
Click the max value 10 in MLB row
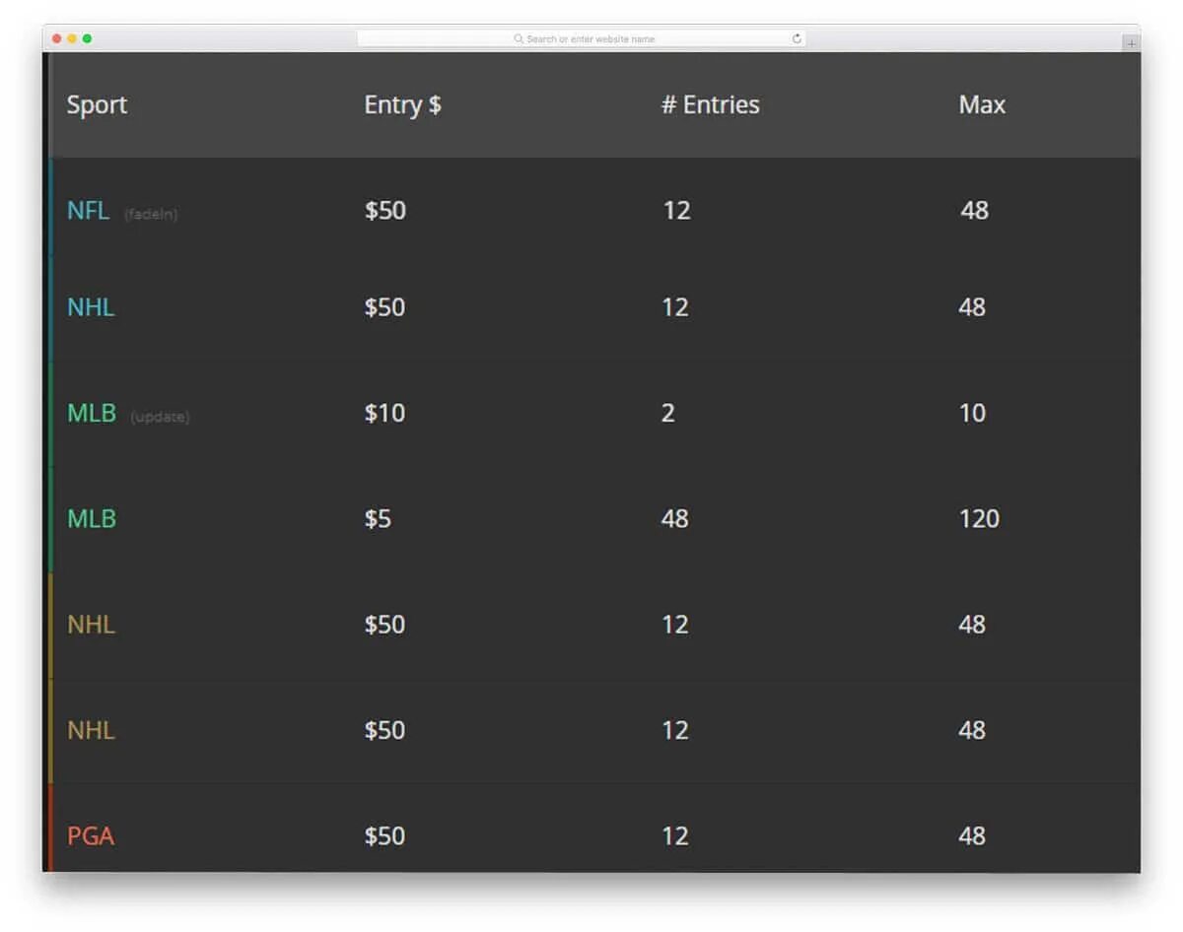(x=972, y=413)
